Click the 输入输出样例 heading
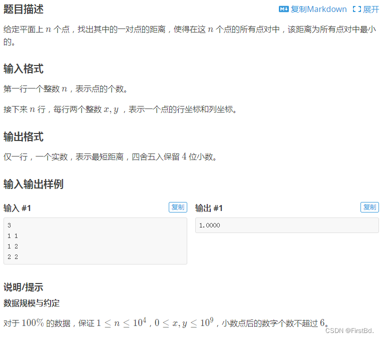 coord(34,184)
